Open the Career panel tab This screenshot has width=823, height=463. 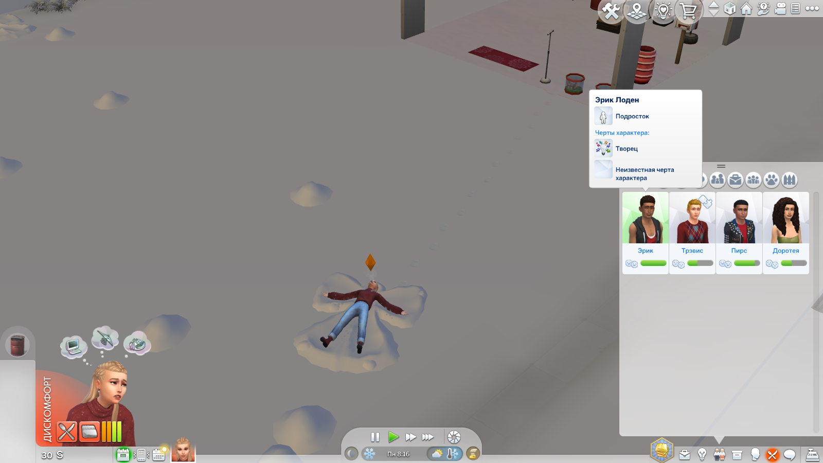(x=685, y=455)
